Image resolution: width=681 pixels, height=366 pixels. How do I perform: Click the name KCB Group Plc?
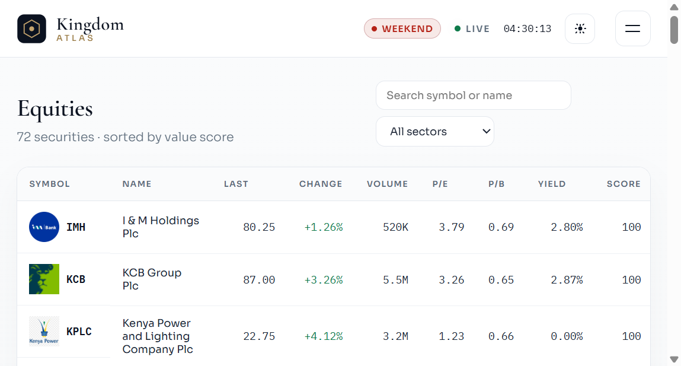point(152,279)
